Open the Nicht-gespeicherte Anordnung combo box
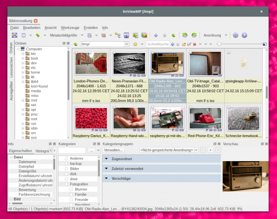Screen dimensions: 277x219 169,150
